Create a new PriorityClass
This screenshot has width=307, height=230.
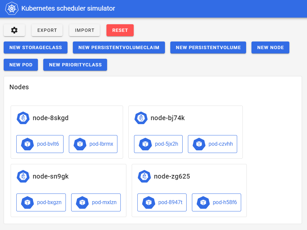click(75, 65)
